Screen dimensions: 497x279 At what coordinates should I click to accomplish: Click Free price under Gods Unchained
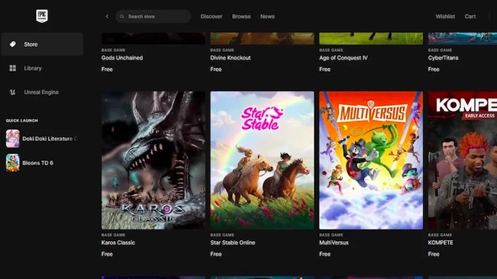pyautogui.click(x=107, y=69)
